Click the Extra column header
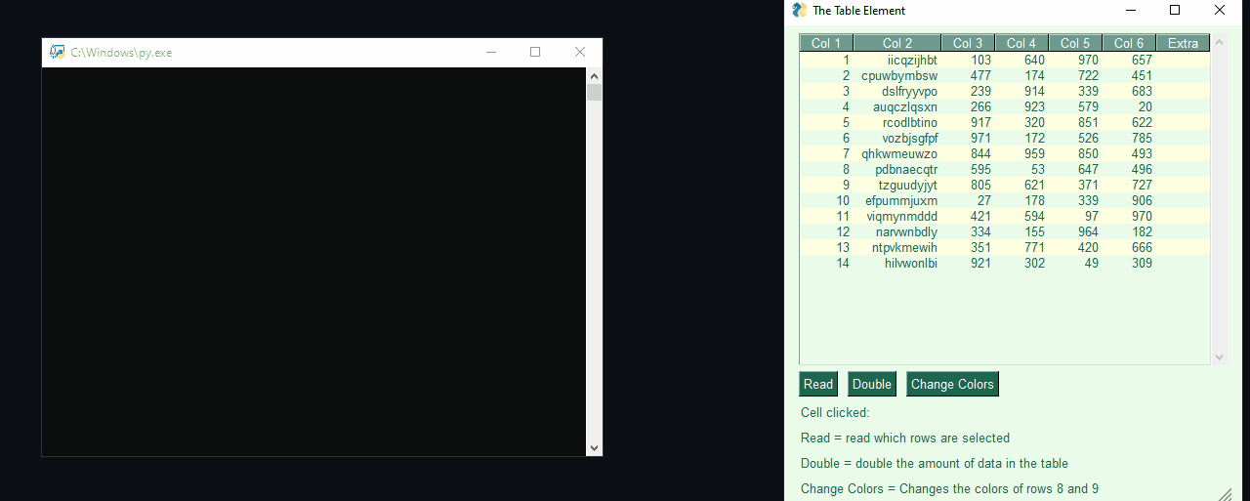Viewport: 1250px width, 501px height. pos(1183,43)
